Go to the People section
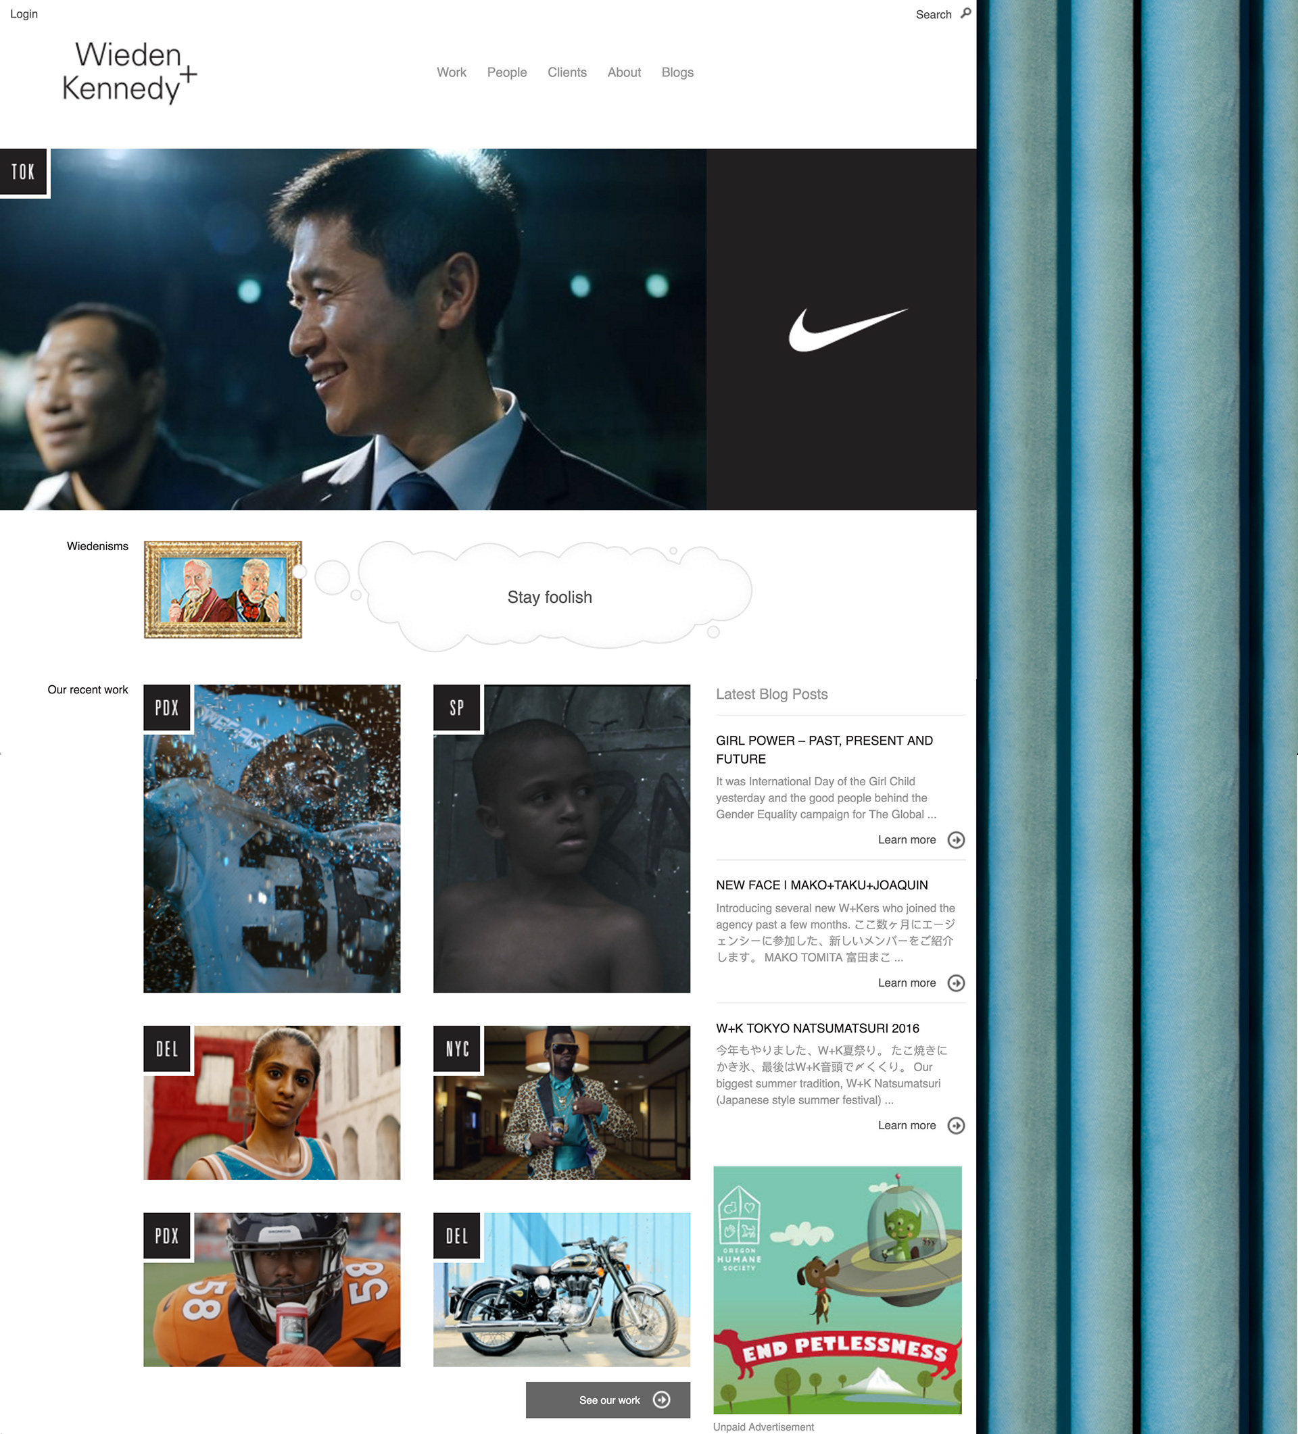The width and height of the screenshot is (1298, 1434). coord(506,72)
